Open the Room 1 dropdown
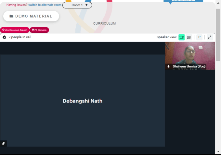Viewport: 221px width, 155px height. [x=77, y=5]
